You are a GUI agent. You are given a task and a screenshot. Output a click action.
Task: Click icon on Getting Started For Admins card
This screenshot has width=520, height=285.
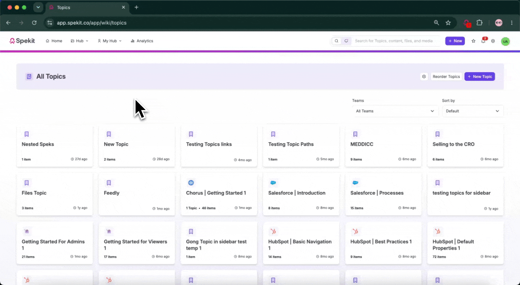click(x=27, y=231)
